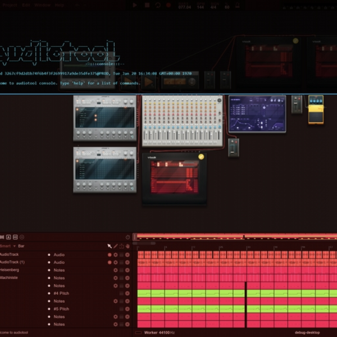Remove the #5 Pitch automation lane
Screen dimensions: 337x337
click(127, 309)
